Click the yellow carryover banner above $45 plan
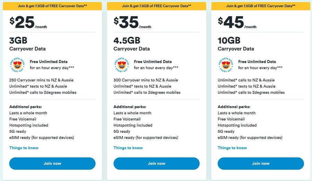This screenshot has height=181, width=312. pyautogui.click(x=261, y=6)
